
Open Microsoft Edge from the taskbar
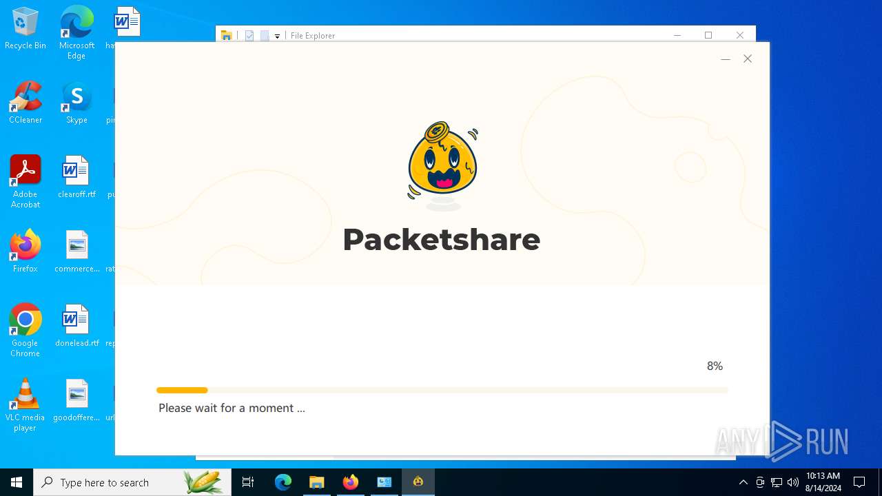point(283,482)
